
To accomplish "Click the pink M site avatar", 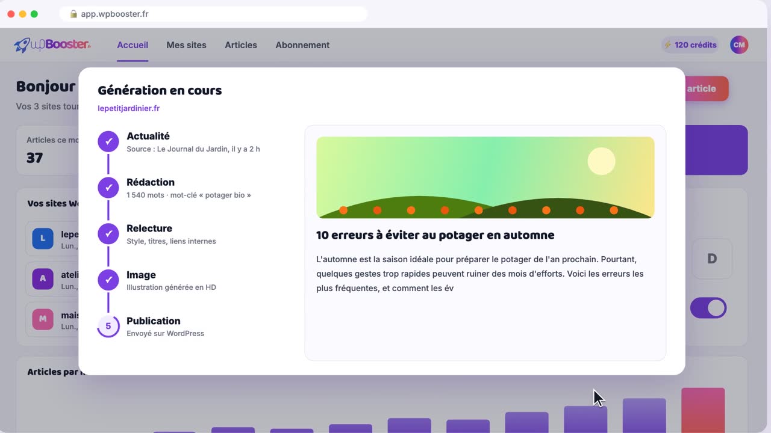I will pos(43,319).
